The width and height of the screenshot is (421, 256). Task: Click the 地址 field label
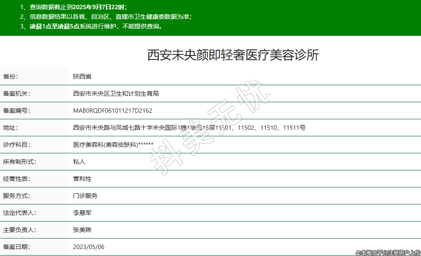coord(11,128)
